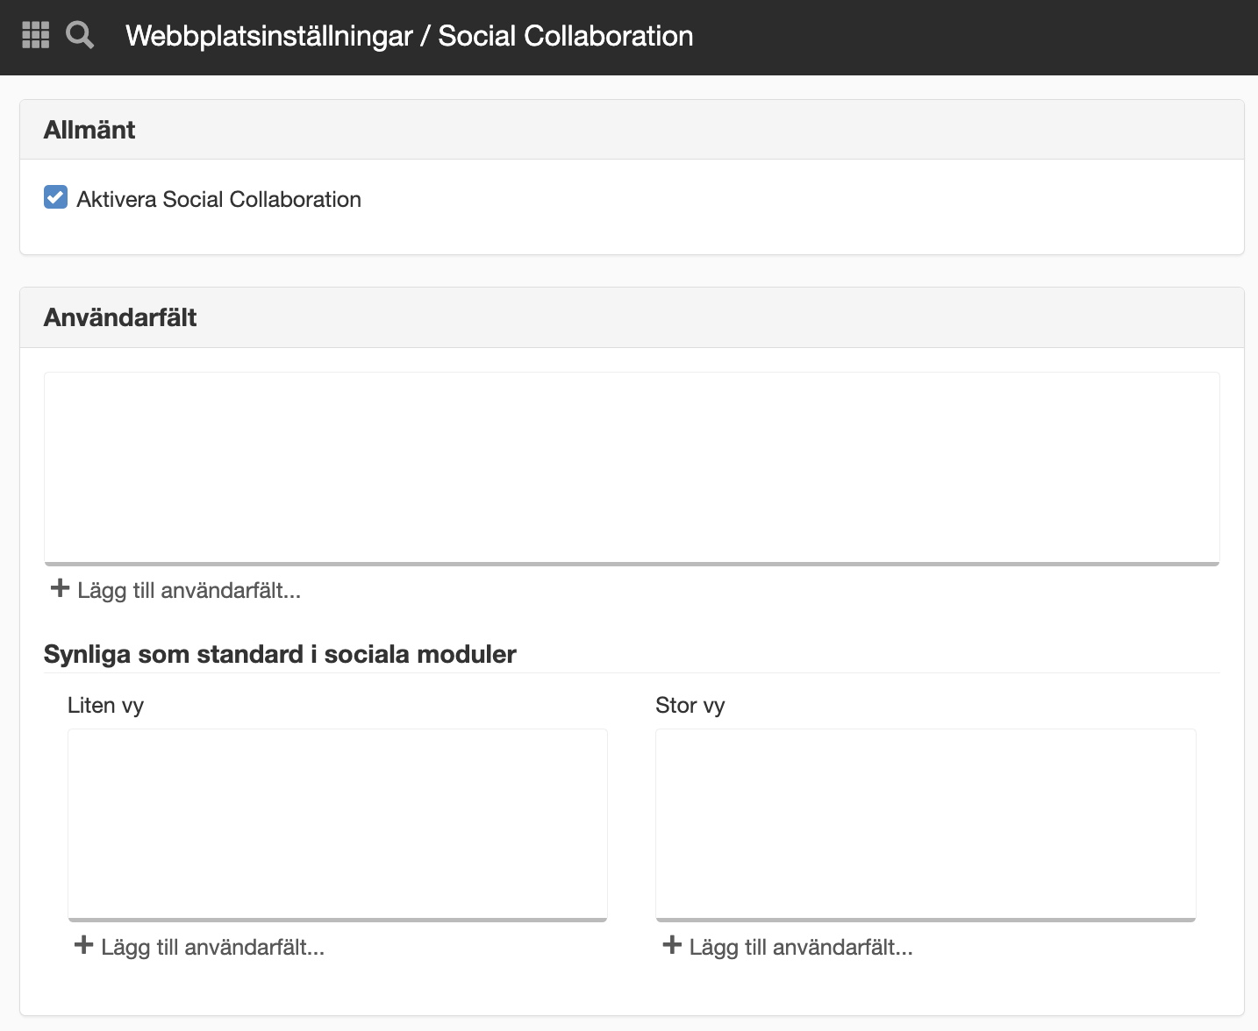Screen dimensions: 1258x1031
Task: Click the empty Användarfält list box
Action: (632, 469)
